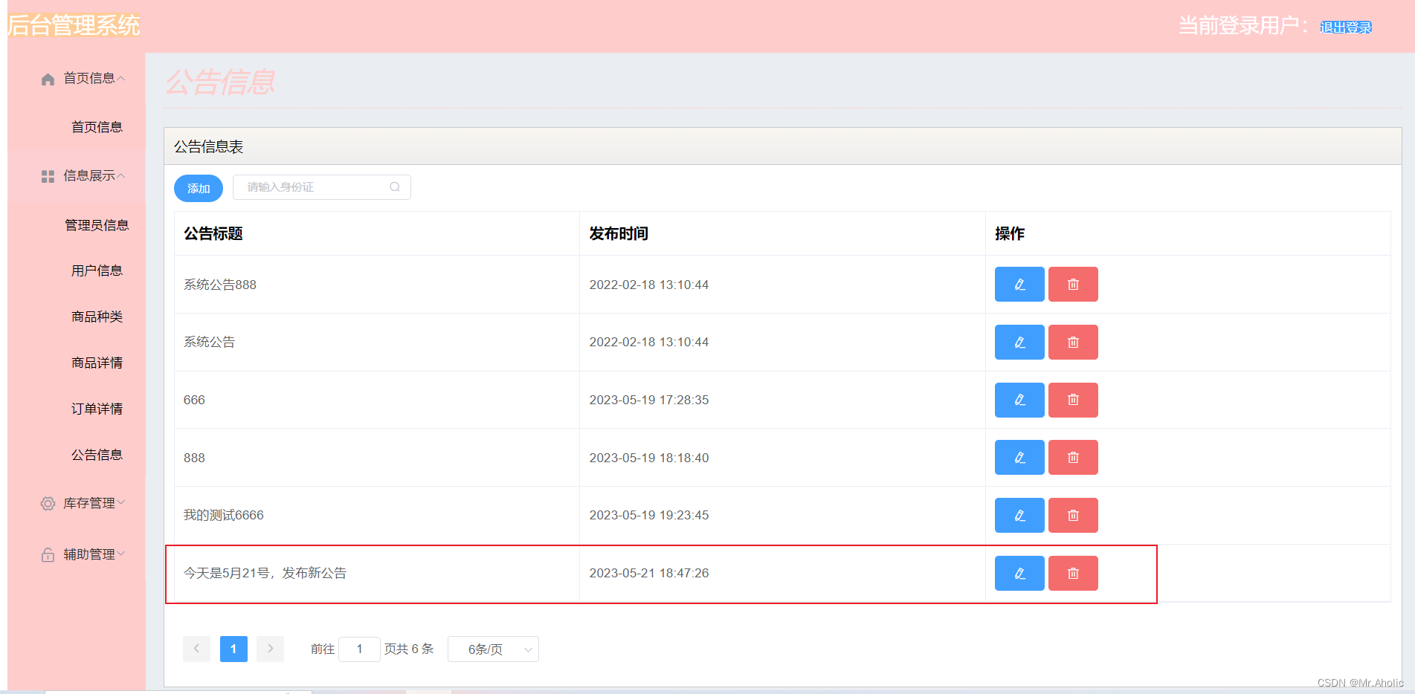Edit the 今天是5月21号 announcement row

coord(1019,574)
